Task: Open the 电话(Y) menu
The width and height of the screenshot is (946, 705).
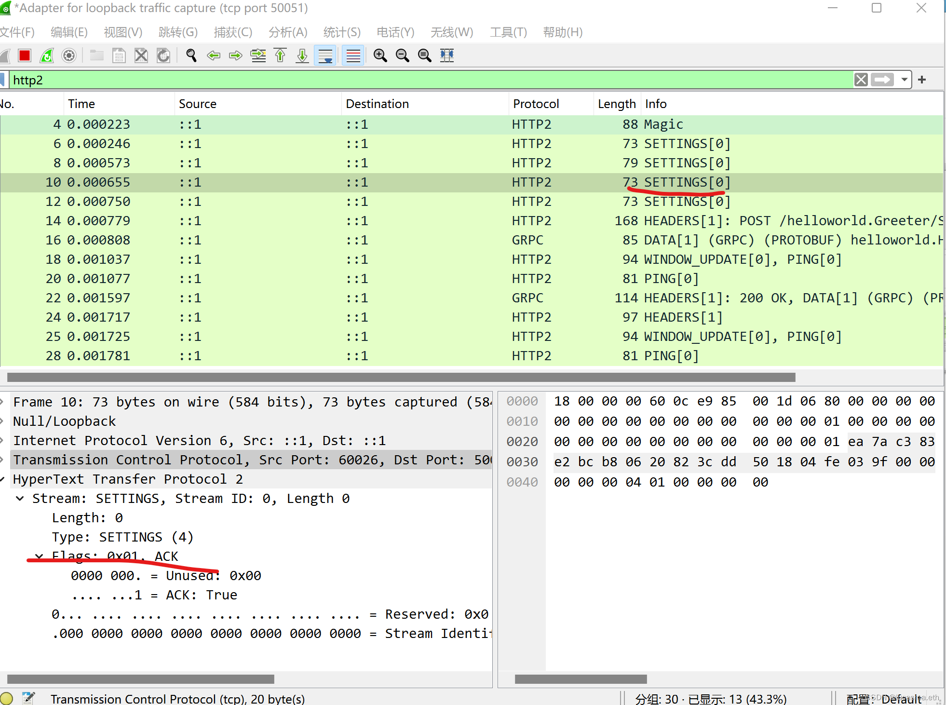Action: 395,32
